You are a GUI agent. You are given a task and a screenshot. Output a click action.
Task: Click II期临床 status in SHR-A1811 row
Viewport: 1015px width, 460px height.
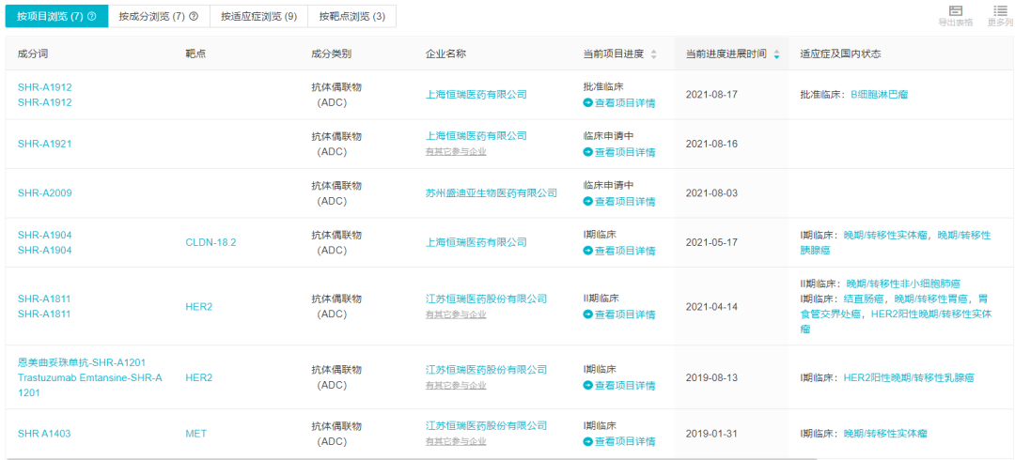click(x=601, y=299)
